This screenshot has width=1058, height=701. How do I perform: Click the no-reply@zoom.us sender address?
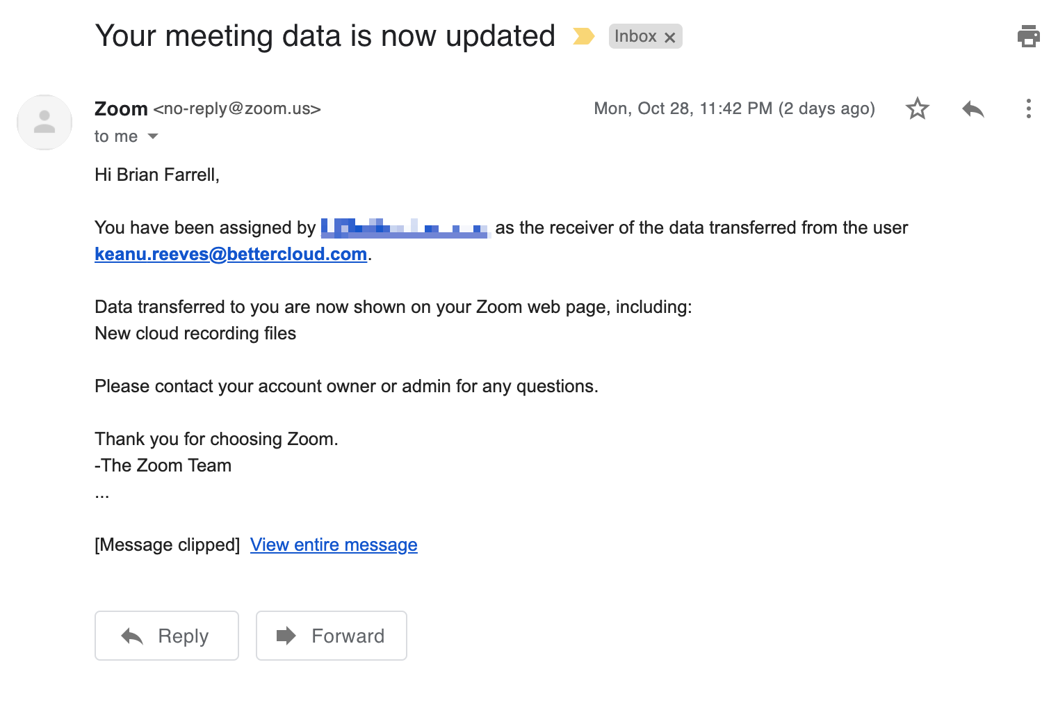click(237, 108)
